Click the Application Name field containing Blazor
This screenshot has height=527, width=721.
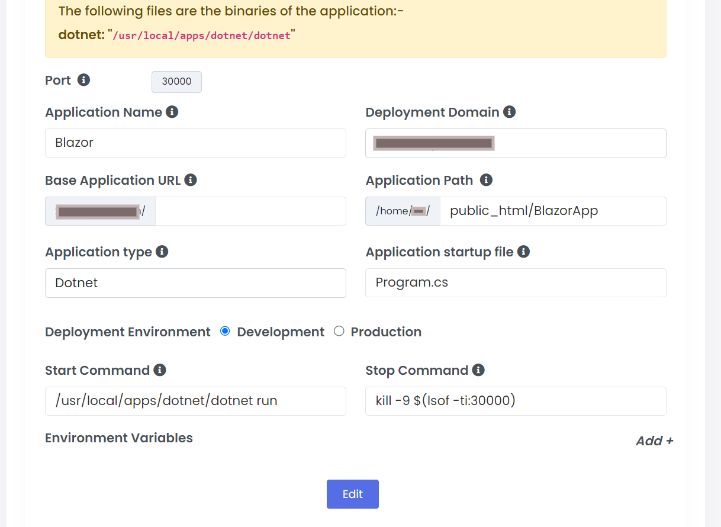[195, 143]
